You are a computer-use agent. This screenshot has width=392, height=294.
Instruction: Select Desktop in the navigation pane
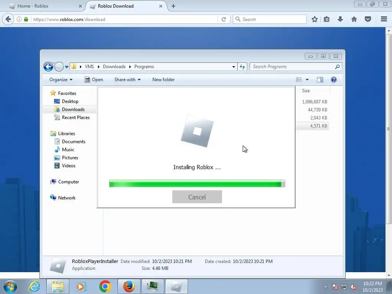(x=70, y=101)
